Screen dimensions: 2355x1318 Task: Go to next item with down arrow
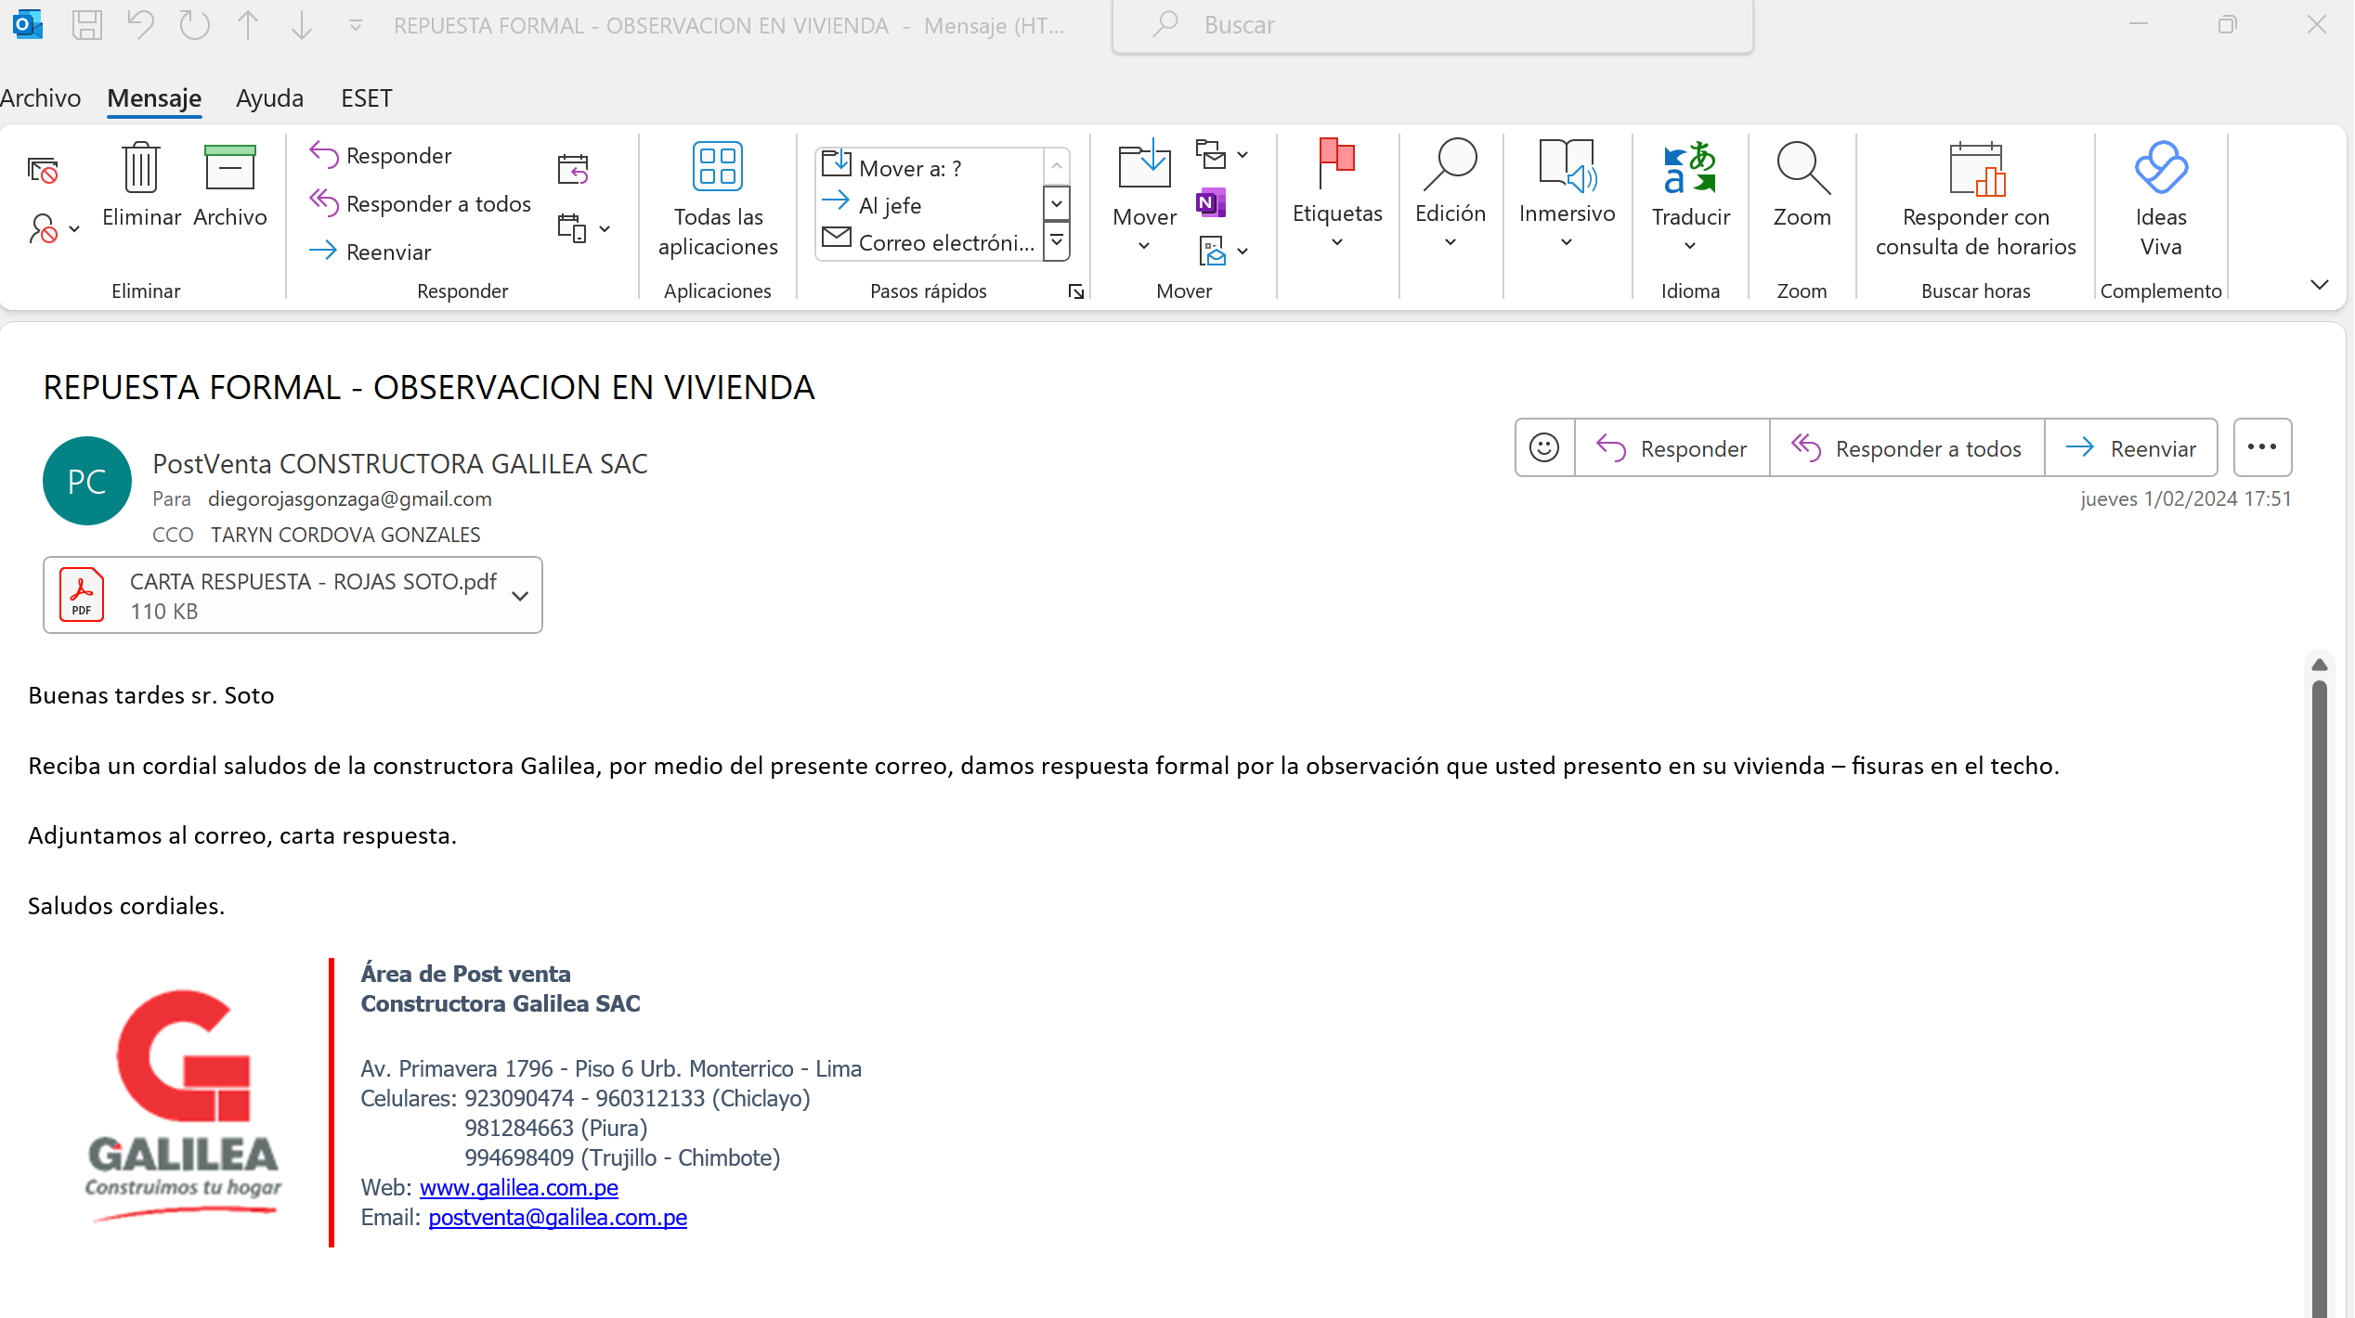pos(301,25)
